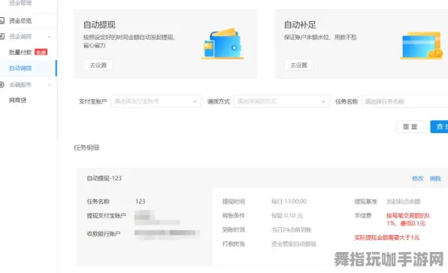The image size is (448, 273).
Task: Open 资金总览 in the sidebar
Action: tap(20, 20)
